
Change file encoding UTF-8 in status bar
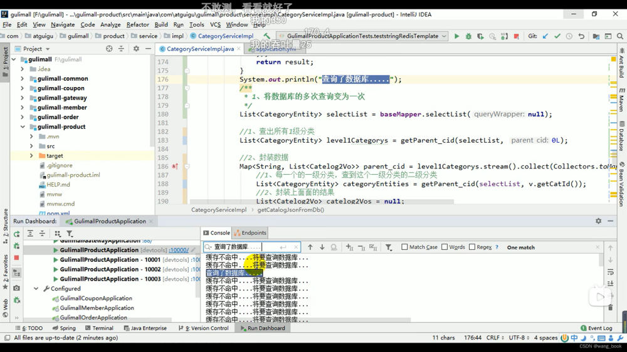(x=519, y=338)
